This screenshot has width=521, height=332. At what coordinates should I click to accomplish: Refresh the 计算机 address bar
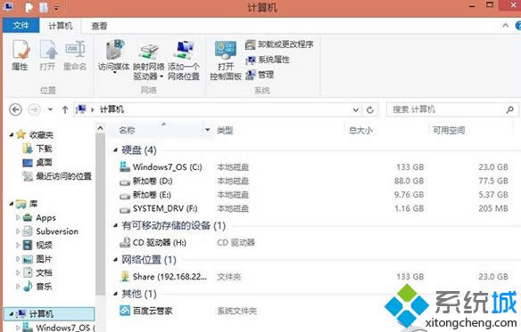pos(370,109)
